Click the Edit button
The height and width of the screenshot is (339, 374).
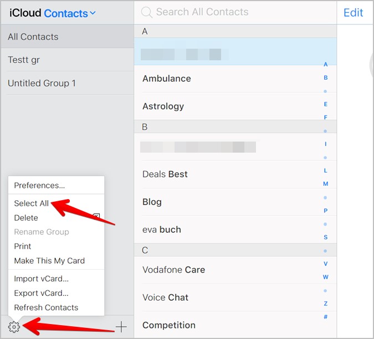click(x=353, y=13)
